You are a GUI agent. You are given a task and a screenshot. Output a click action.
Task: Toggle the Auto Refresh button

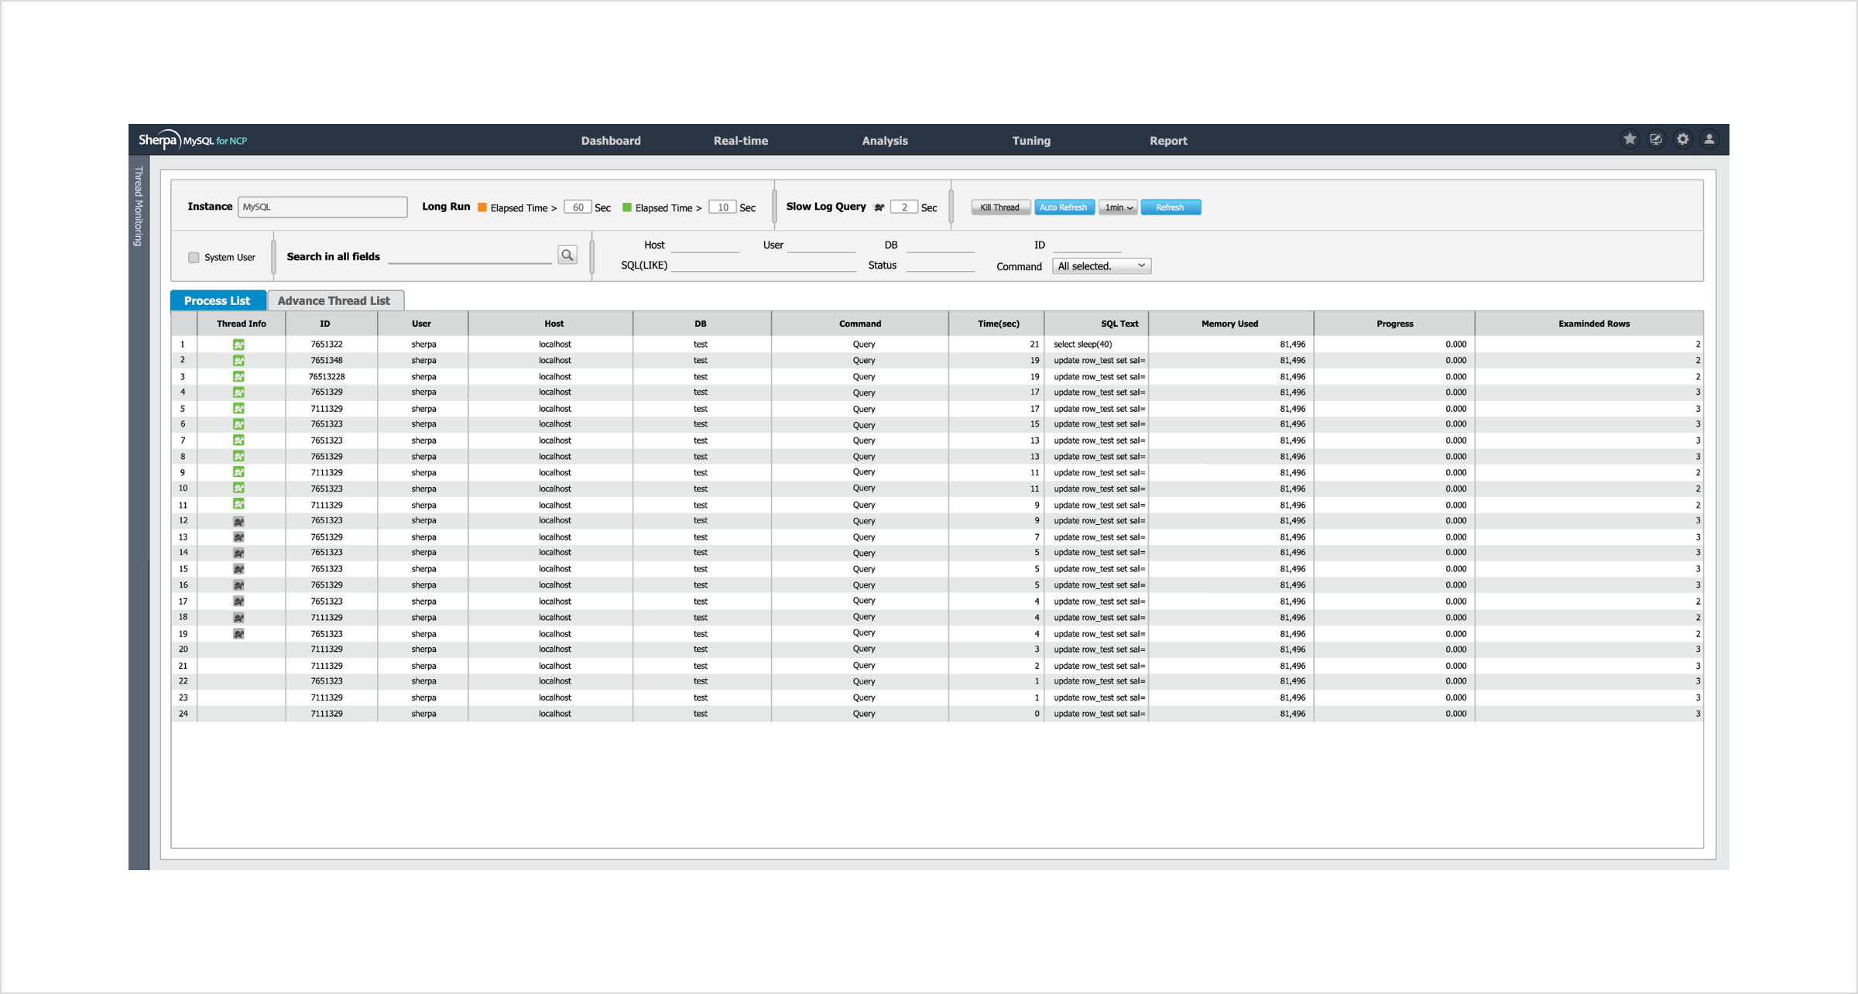click(x=1063, y=207)
